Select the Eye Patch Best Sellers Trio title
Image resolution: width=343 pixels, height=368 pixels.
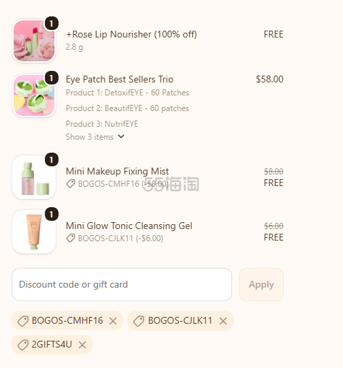(x=120, y=79)
